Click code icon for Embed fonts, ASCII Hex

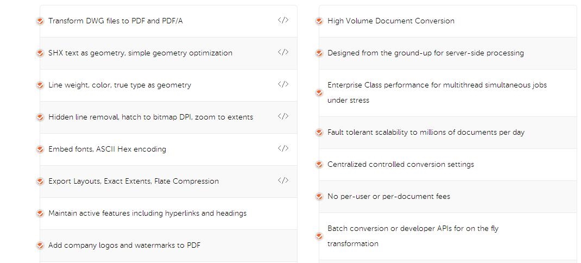click(x=283, y=148)
